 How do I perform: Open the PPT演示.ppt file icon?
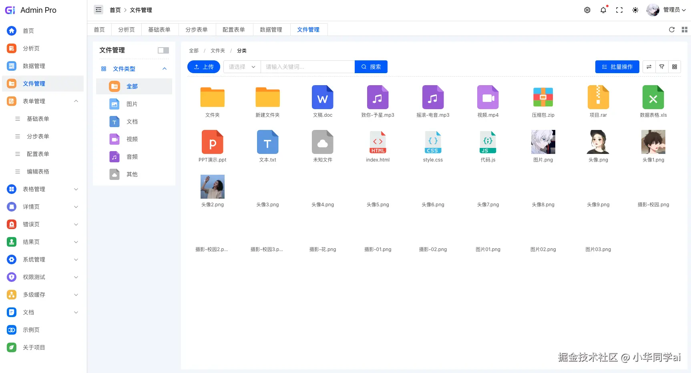click(213, 142)
